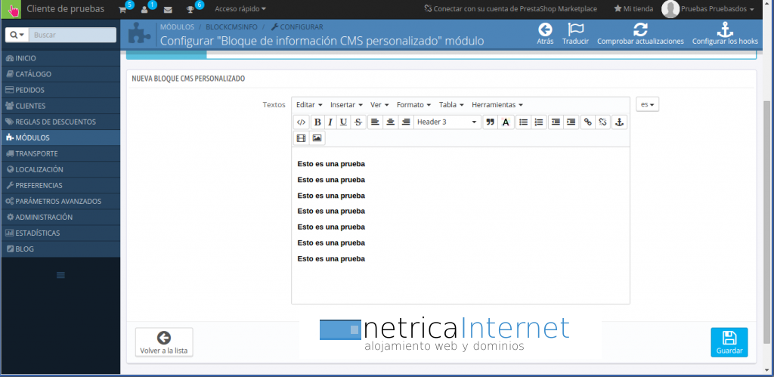Image resolution: width=774 pixels, height=377 pixels.
Task: Toggle underline formatting
Action: point(344,122)
